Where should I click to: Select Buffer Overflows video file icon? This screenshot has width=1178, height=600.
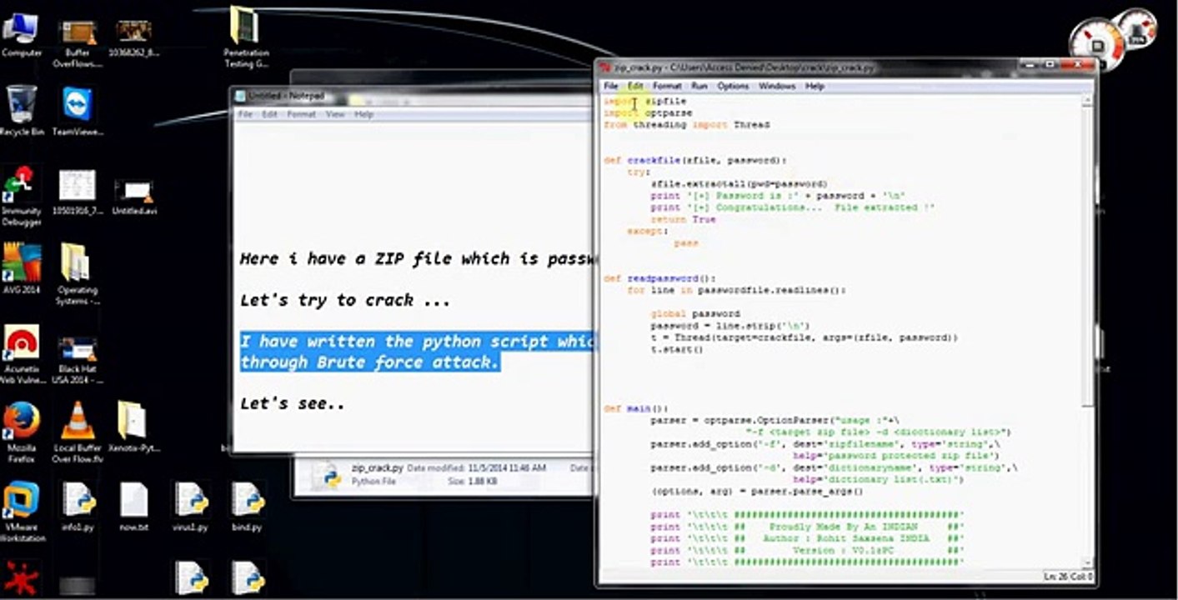(77, 43)
